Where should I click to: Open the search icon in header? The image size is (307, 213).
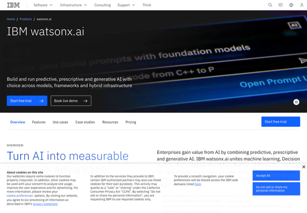[x=270, y=5]
